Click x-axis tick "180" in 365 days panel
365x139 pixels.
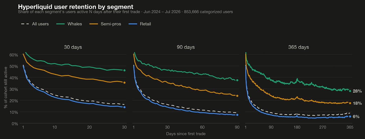click(x=297, y=127)
